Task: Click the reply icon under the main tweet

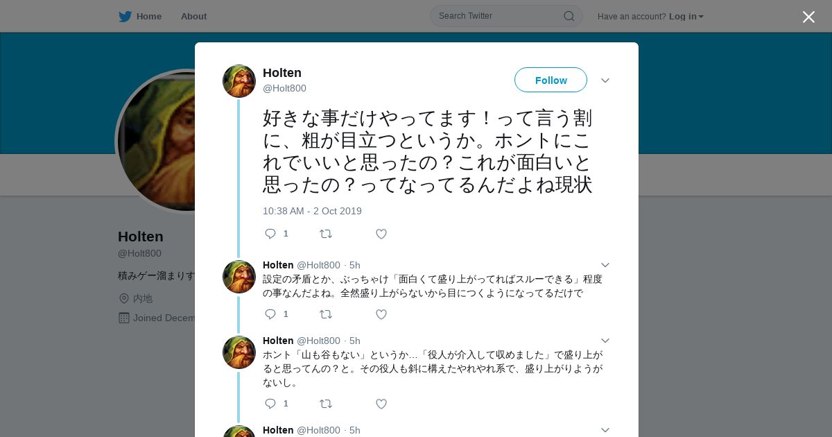Action: [270, 234]
